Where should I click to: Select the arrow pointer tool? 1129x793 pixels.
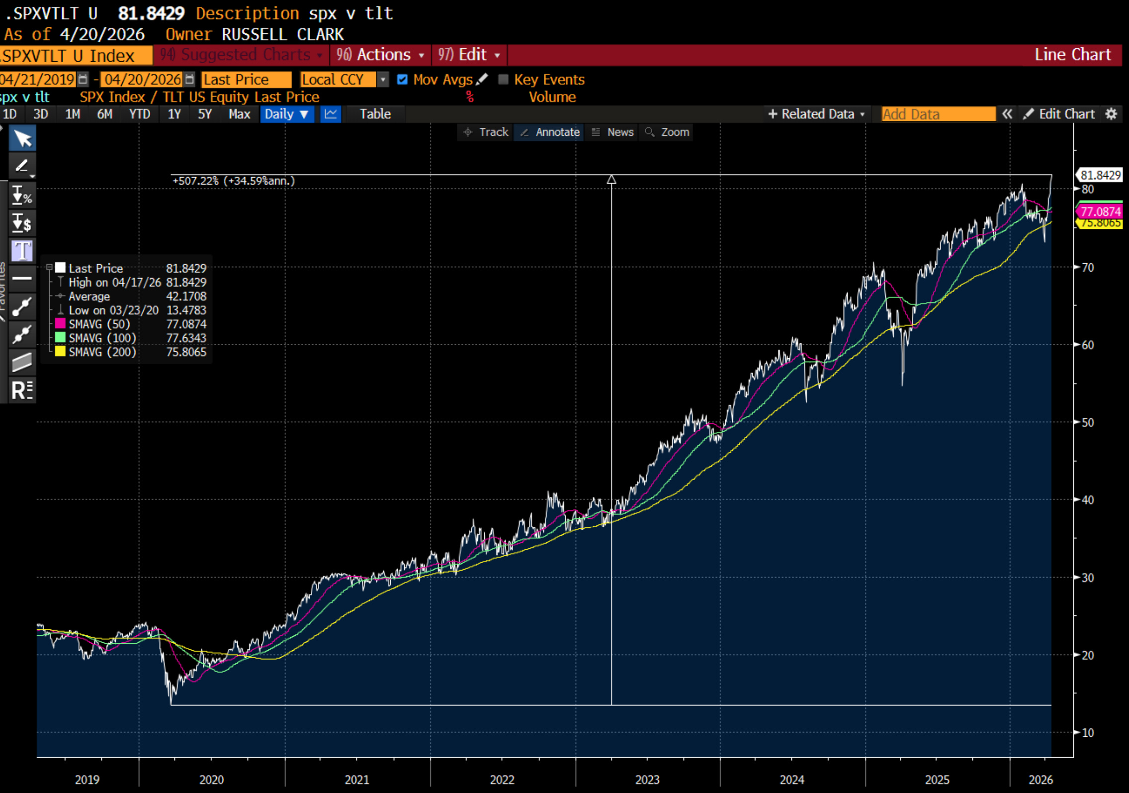[x=22, y=139]
